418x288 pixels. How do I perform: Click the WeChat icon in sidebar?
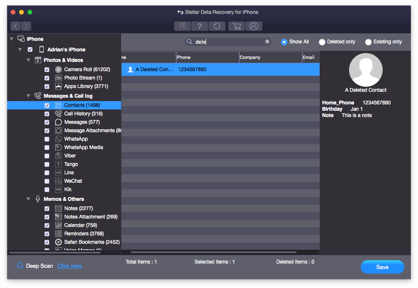(58, 181)
